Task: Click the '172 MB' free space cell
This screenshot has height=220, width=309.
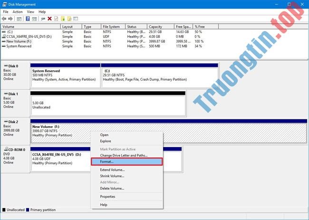Action: [x=182, y=46]
